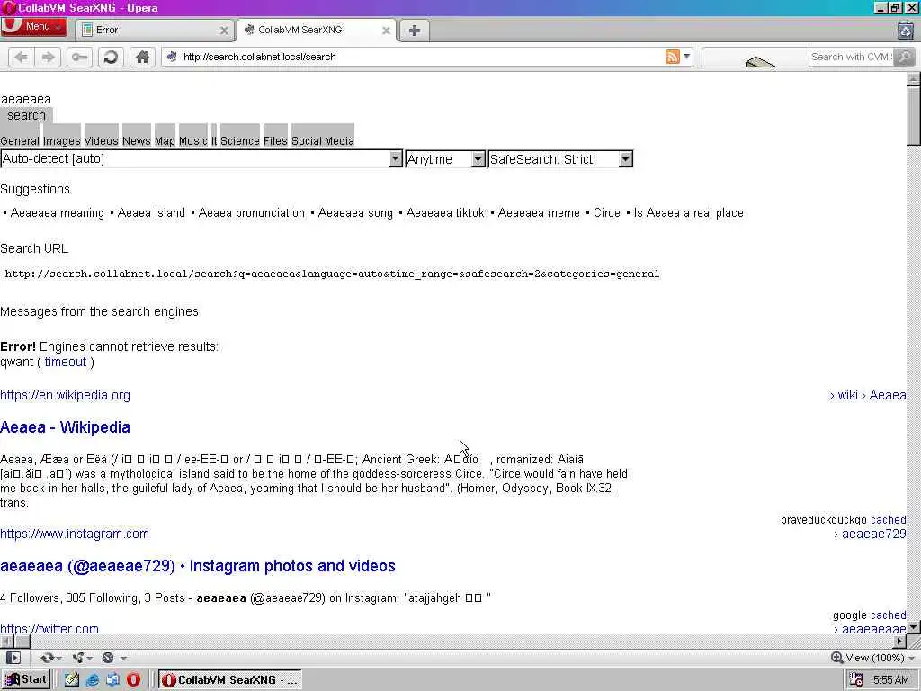Viewport: 921px width, 691px height.
Task: Click the Circe suggestion
Action: click(x=607, y=212)
